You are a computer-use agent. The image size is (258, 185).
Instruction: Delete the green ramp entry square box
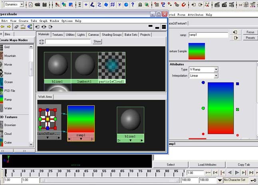[x=238, y=109]
